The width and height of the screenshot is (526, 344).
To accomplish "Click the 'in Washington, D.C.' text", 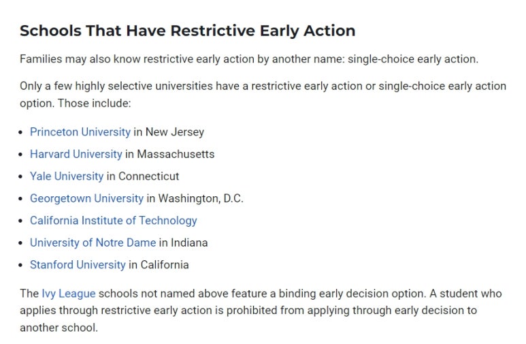I will pos(195,198).
